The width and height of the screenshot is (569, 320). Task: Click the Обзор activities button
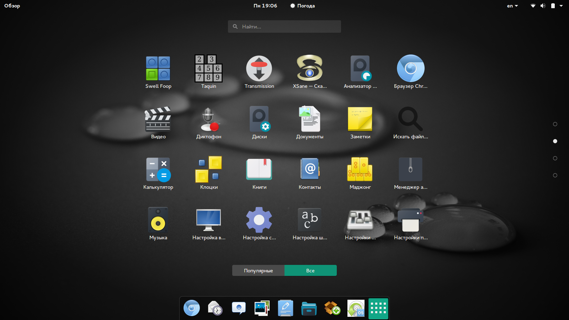(12, 6)
